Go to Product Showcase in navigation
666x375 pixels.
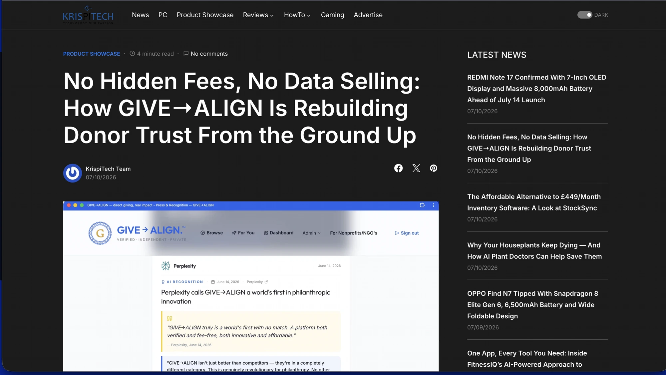pos(205,15)
